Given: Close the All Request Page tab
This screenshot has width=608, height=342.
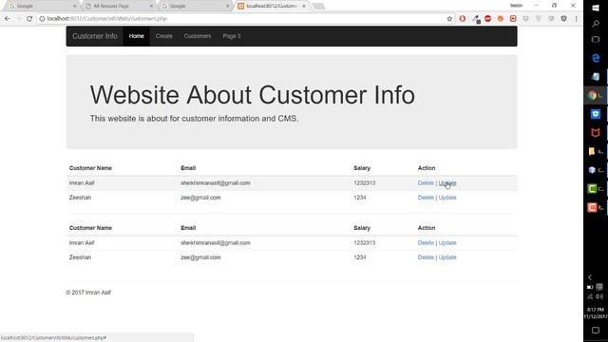Looking at the screenshot, I should (151, 7).
